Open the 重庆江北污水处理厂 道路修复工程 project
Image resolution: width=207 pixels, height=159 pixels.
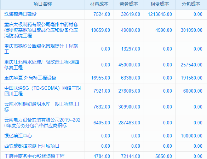[x=42, y=65]
